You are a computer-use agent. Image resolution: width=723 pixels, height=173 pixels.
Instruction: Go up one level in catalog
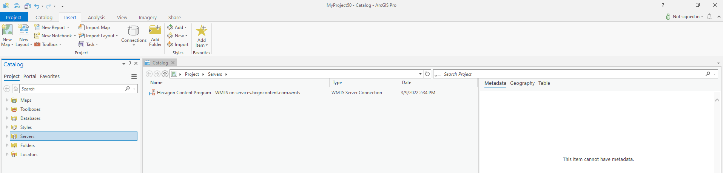coord(165,74)
